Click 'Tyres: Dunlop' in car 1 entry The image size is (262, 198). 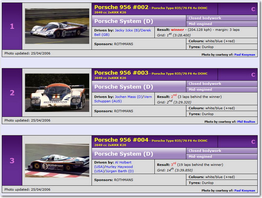pos(201,47)
